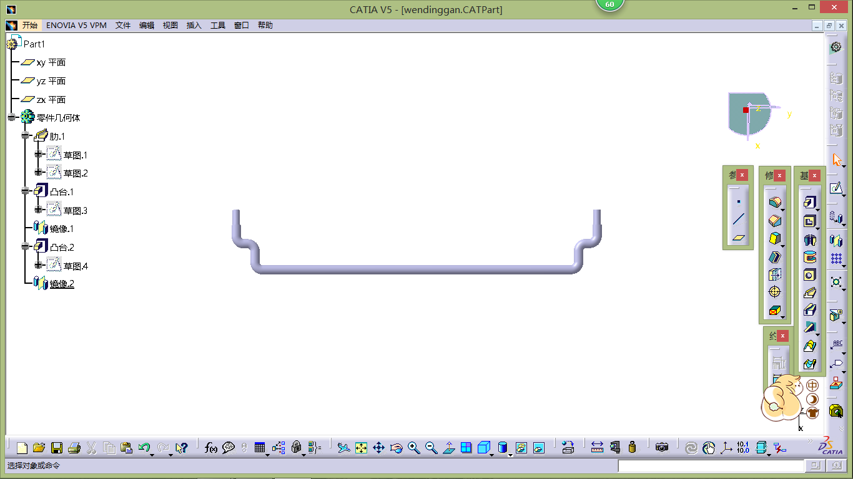Click the Pan view tool

(378, 448)
